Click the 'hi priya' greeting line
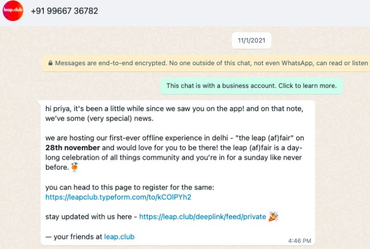The width and height of the screenshot is (370, 249). click(x=175, y=109)
